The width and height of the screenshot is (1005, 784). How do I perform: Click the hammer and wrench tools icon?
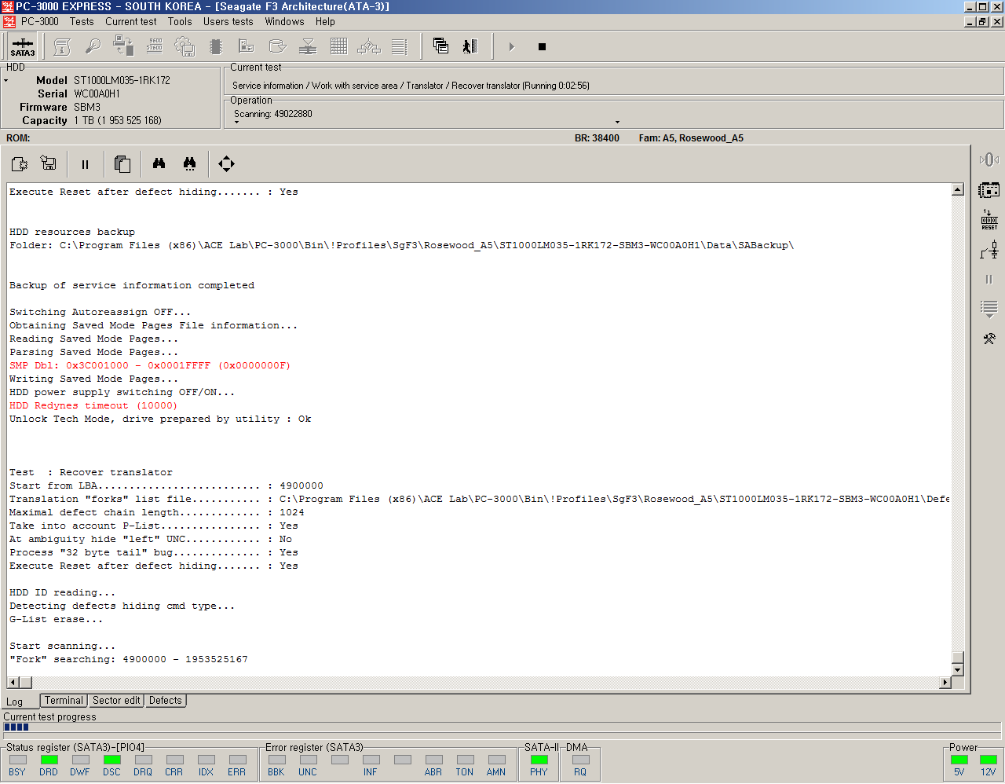pyautogui.click(x=989, y=339)
